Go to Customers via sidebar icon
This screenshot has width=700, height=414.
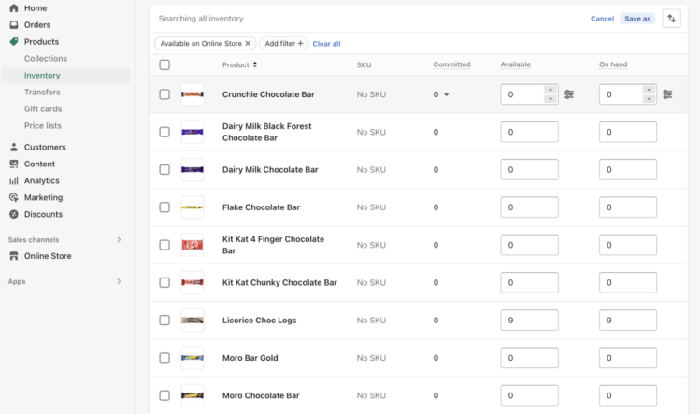pyautogui.click(x=13, y=148)
